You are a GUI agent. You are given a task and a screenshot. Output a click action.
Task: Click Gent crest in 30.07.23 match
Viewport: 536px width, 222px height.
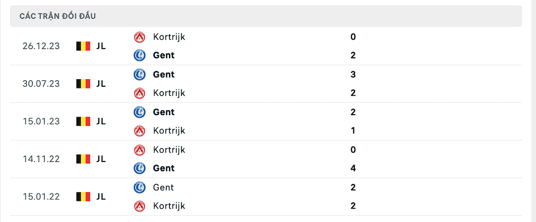[140, 75]
